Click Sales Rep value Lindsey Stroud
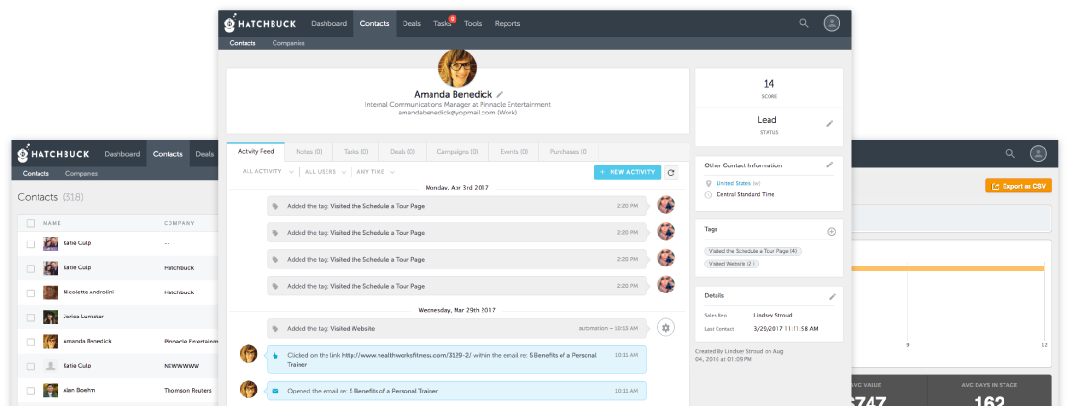This screenshot has width=1069, height=406. pyautogui.click(x=773, y=316)
